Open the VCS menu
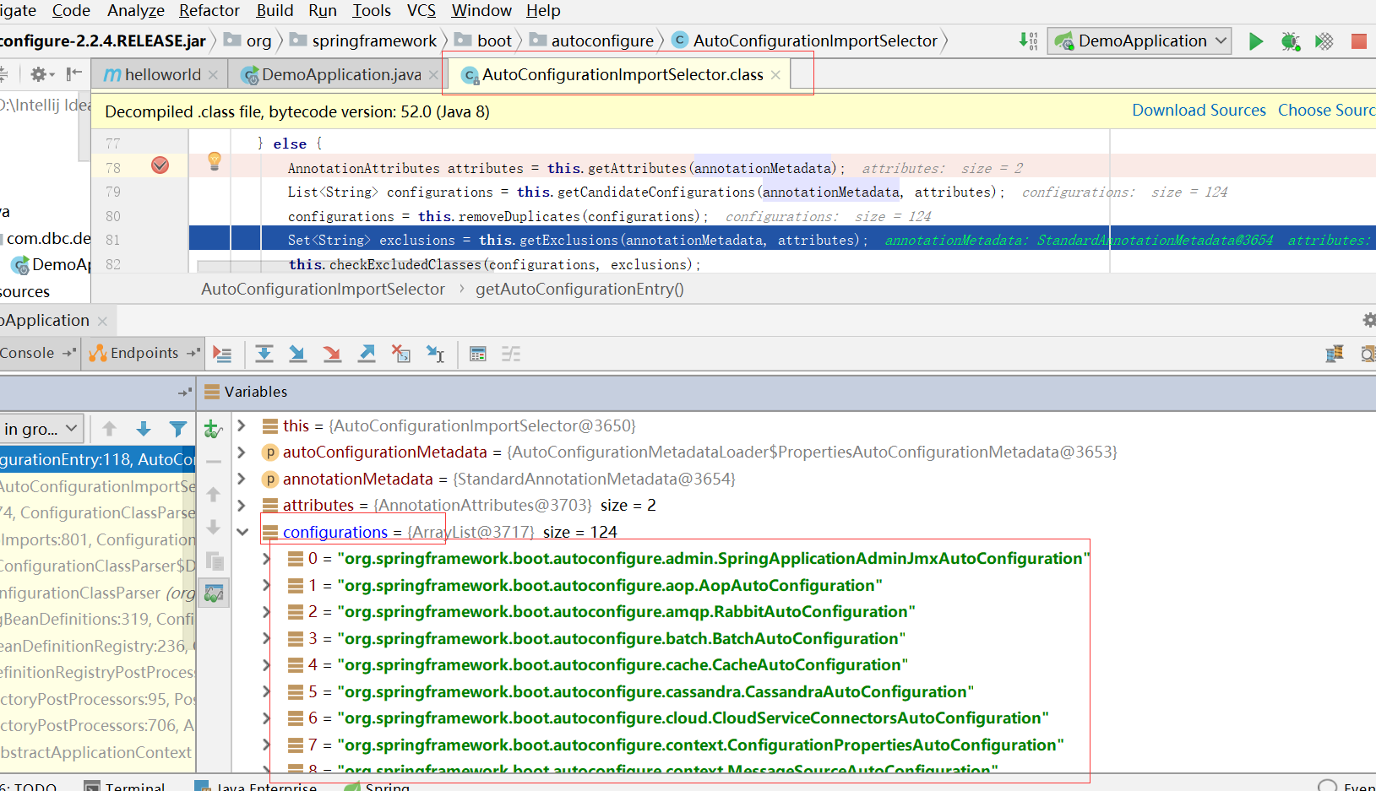This screenshot has height=791, width=1376. click(422, 10)
